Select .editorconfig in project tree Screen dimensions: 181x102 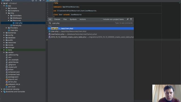coord(13,55)
